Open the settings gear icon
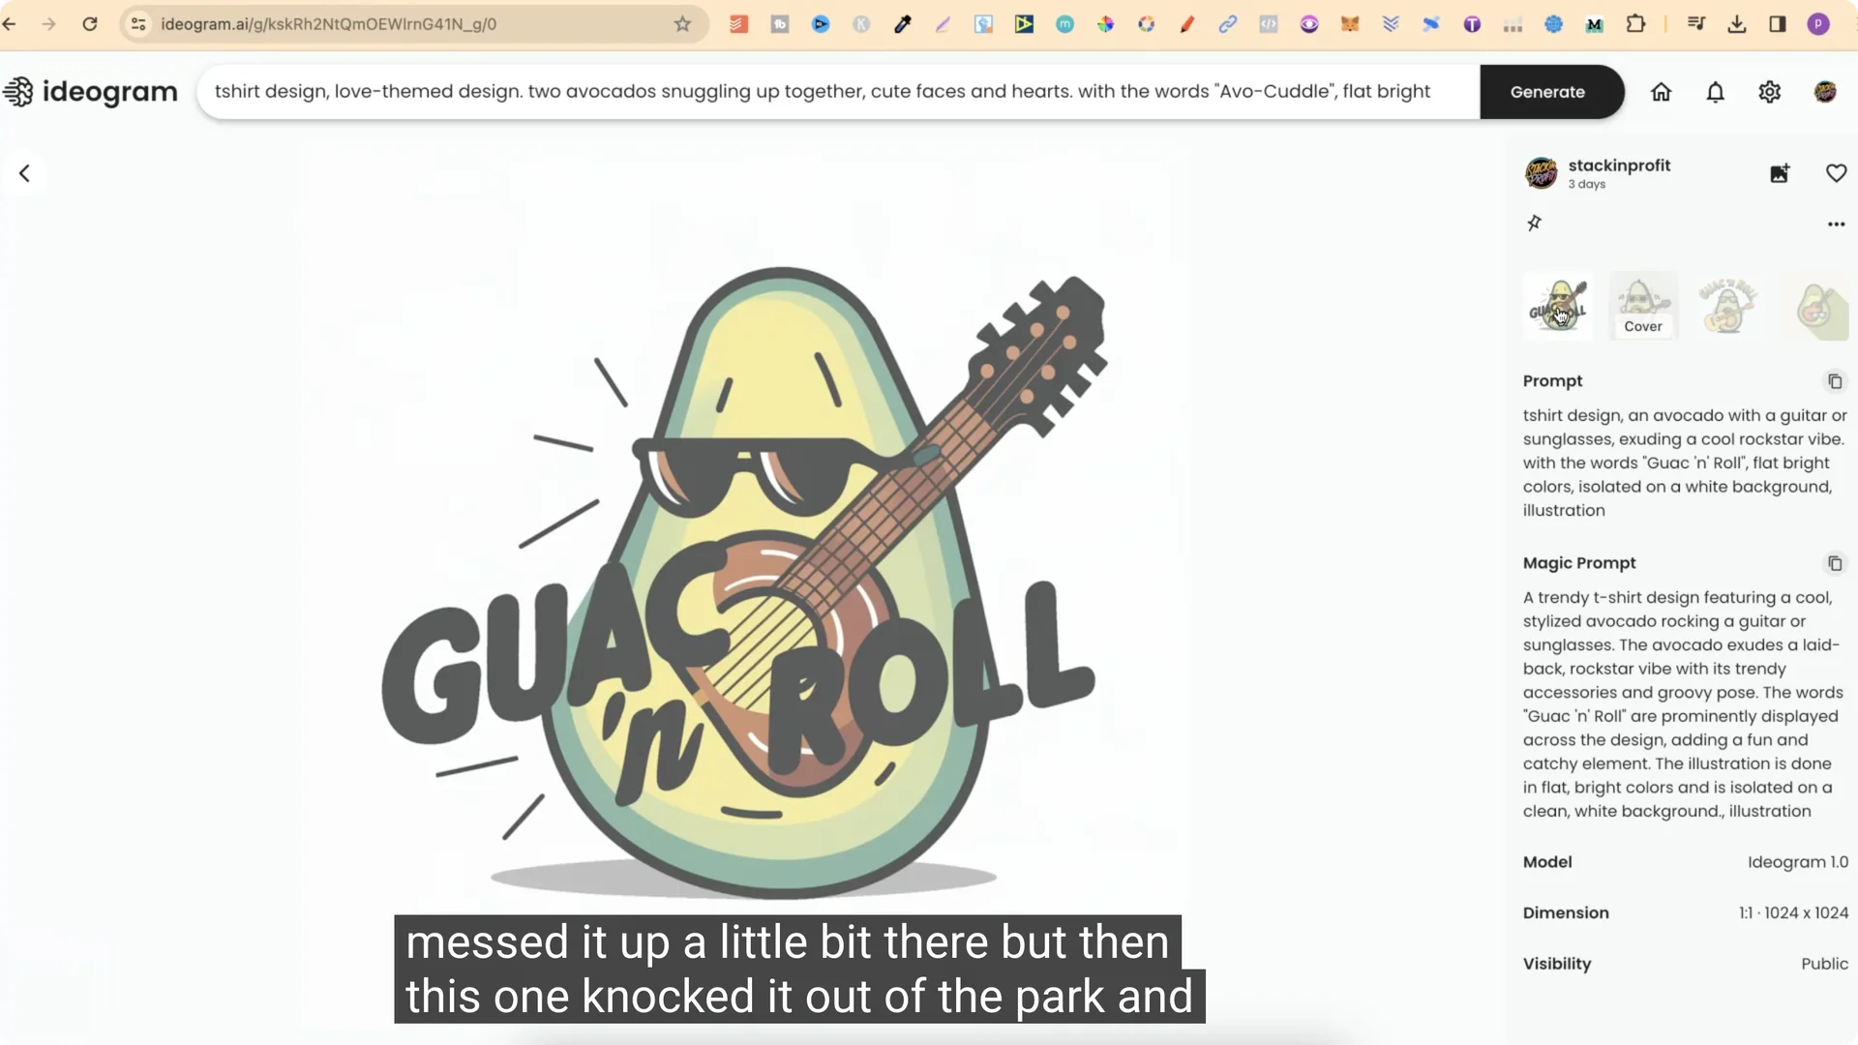Viewport: 1858px width, 1045px height. [1769, 92]
